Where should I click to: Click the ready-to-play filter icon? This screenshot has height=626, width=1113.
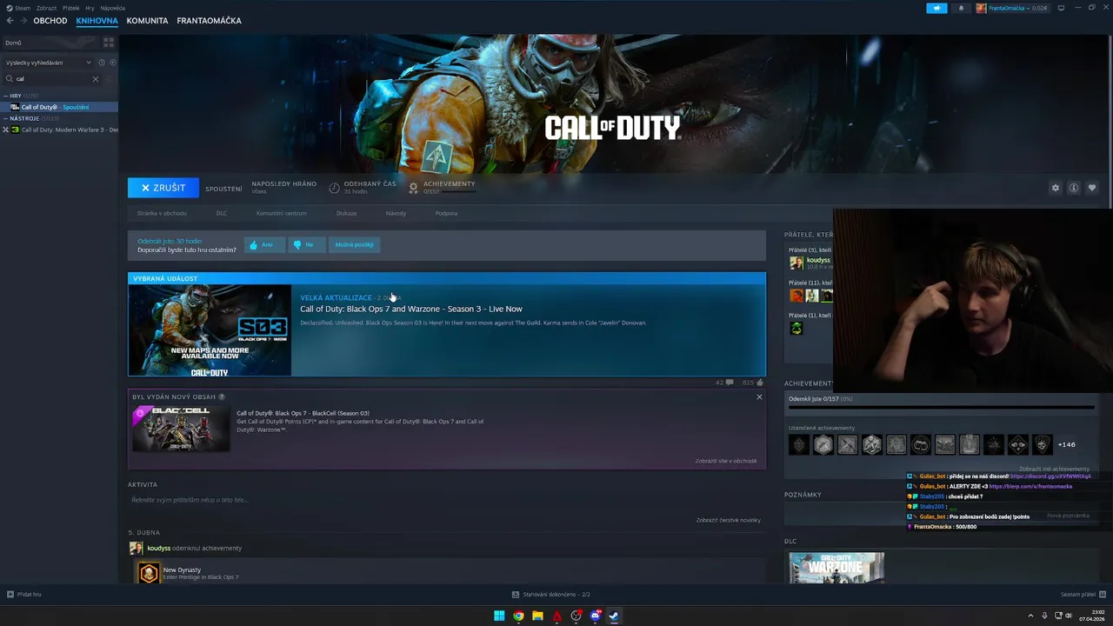click(x=112, y=63)
